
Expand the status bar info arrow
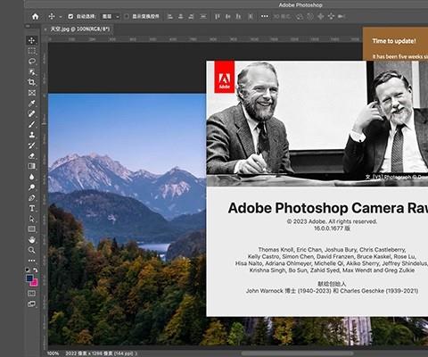pos(136,353)
